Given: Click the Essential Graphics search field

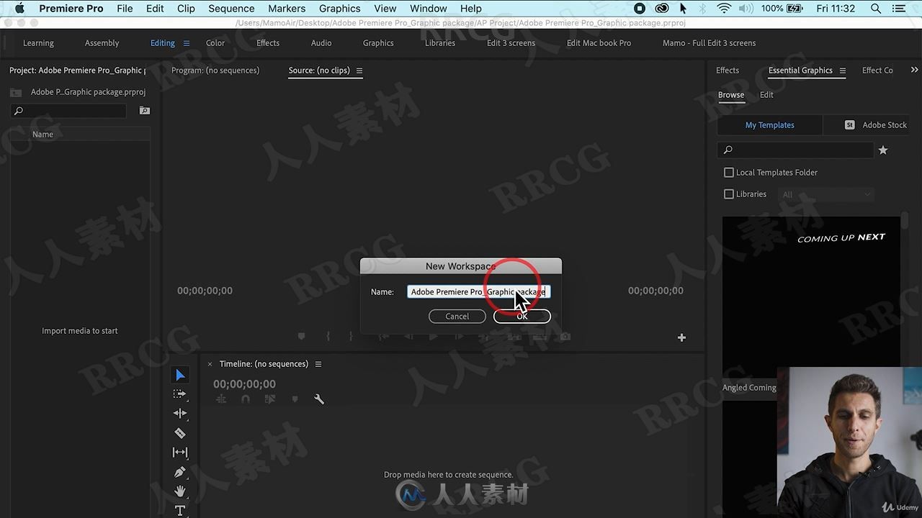Looking at the screenshot, I should tap(795, 150).
